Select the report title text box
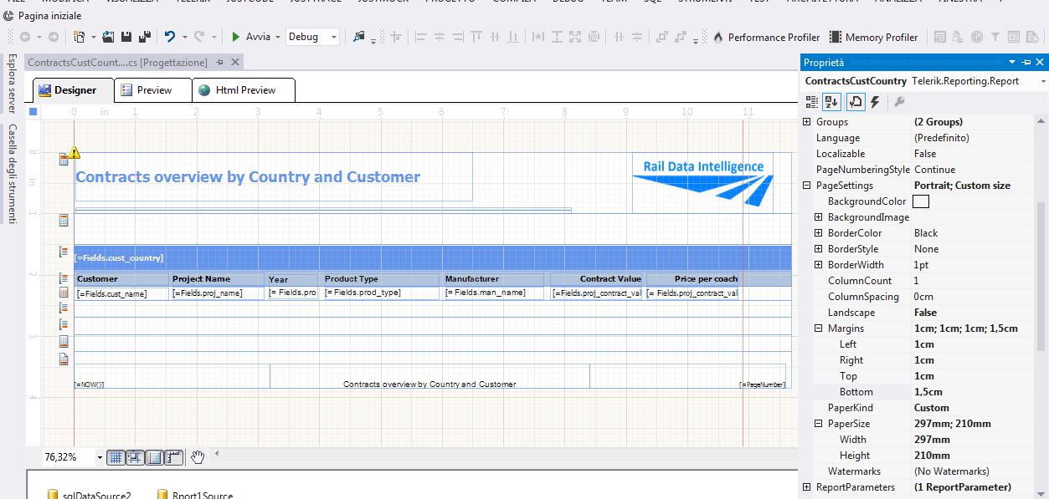 point(273,177)
